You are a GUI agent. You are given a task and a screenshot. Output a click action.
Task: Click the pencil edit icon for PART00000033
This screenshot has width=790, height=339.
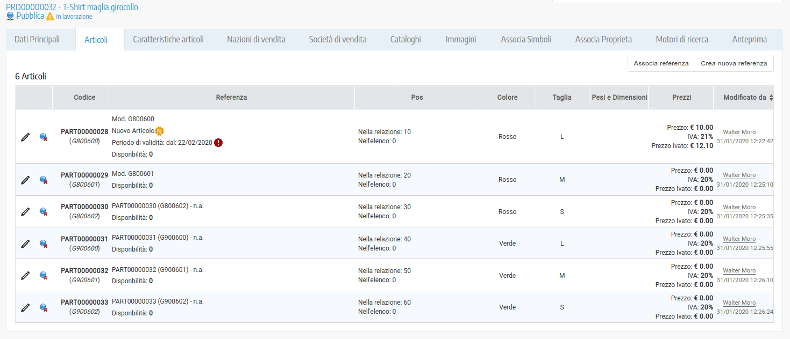click(x=25, y=308)
